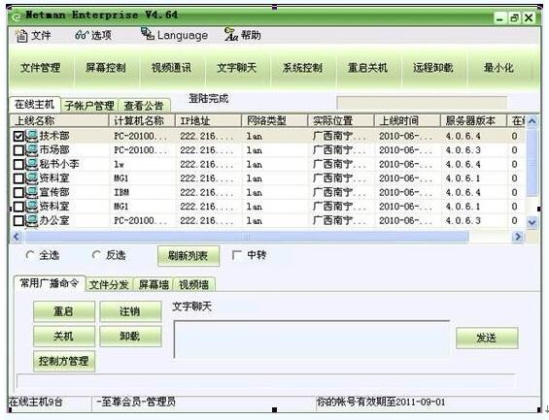The width and height of the screenshot is (549, 420).
Task: Switch to the 屏幕墙 tab
Action: click(x=154, y=285)
